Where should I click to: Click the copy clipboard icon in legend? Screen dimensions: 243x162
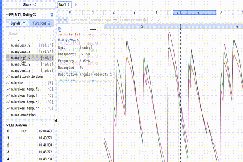[60, 29]
